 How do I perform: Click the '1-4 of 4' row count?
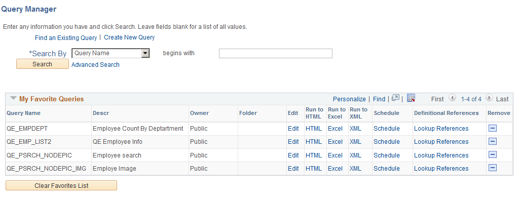471,99
